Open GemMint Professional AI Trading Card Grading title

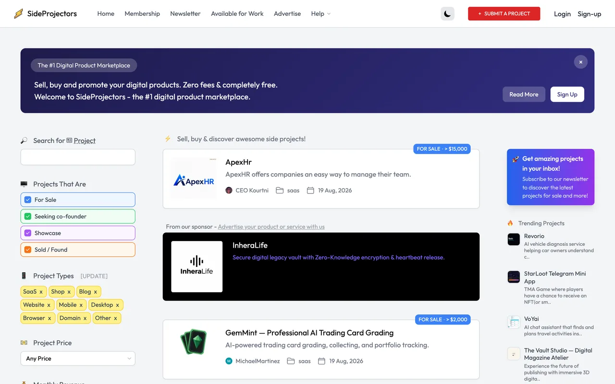(x=309, y=333)
